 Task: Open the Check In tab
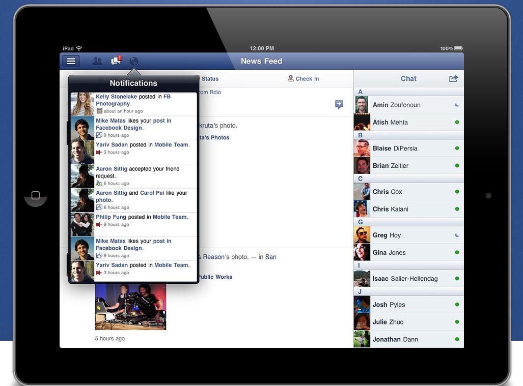point(303,79)
